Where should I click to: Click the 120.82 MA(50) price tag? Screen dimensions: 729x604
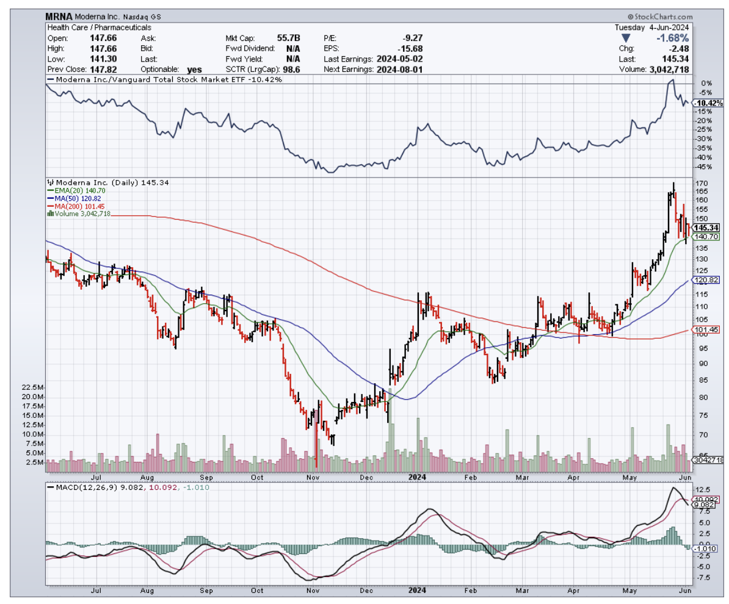tap(706, 280)
